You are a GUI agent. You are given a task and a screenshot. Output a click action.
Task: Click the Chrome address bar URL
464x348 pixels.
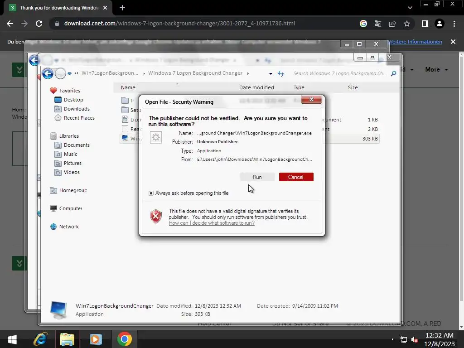click(x=179, y=24)
